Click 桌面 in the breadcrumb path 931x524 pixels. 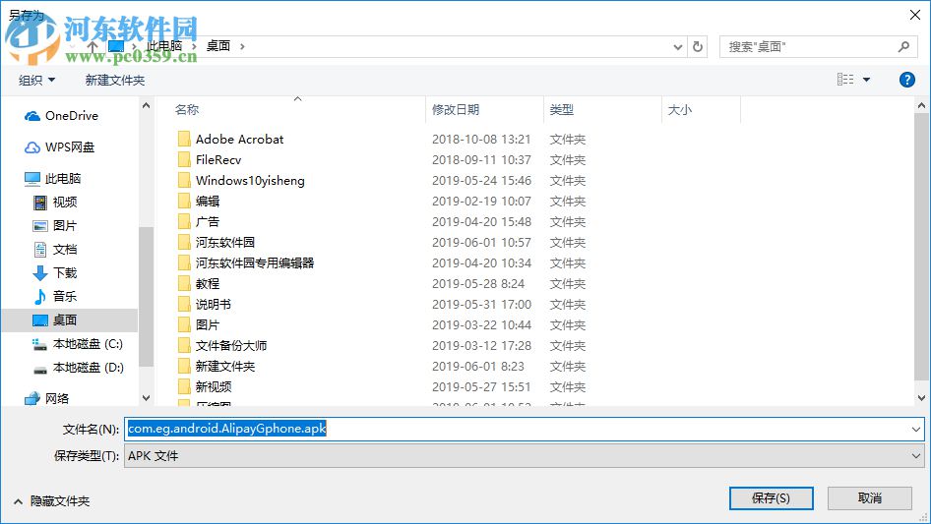(x=217, y=46)
